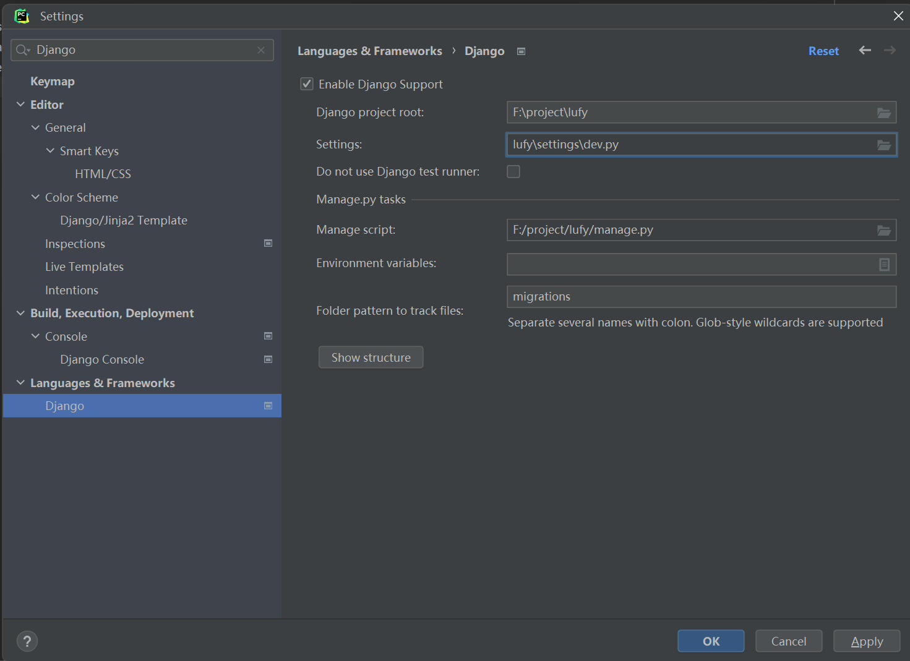Click the PyCharm logo in title bar
This screenshot has height=661, width=910.
[22, 16]
